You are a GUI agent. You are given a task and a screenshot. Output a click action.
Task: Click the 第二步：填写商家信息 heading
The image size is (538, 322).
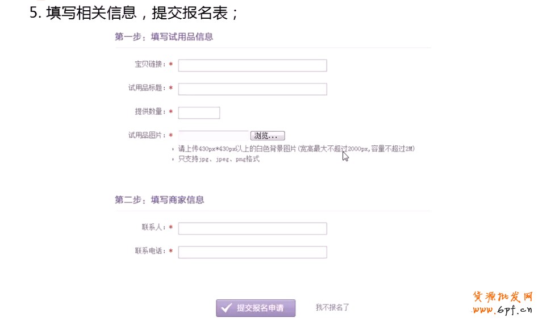click(159, 200)
